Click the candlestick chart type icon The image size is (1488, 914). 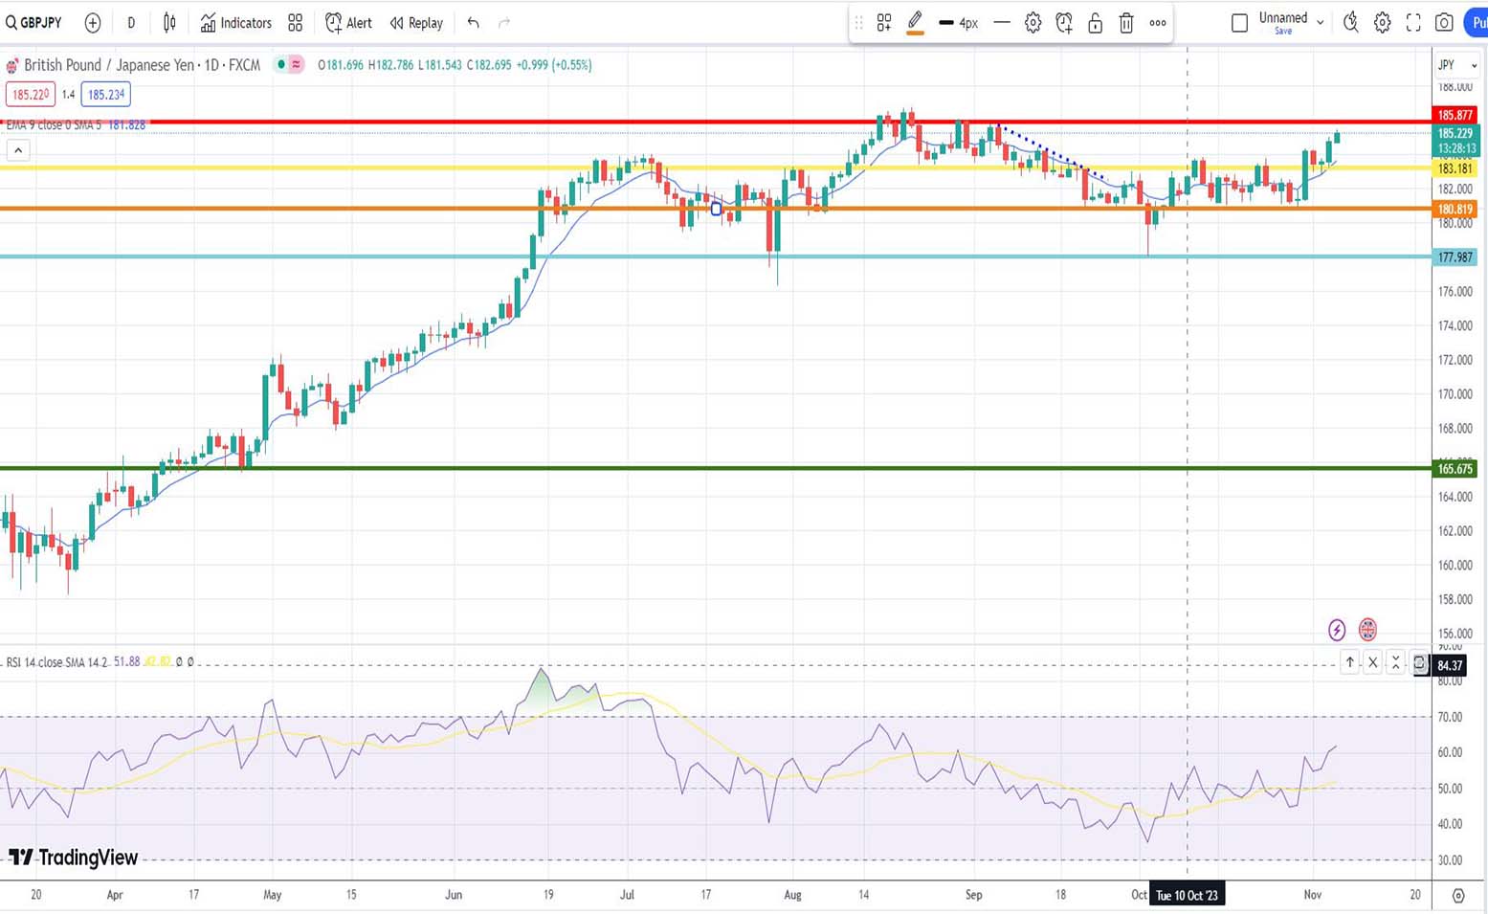point(169,23)
